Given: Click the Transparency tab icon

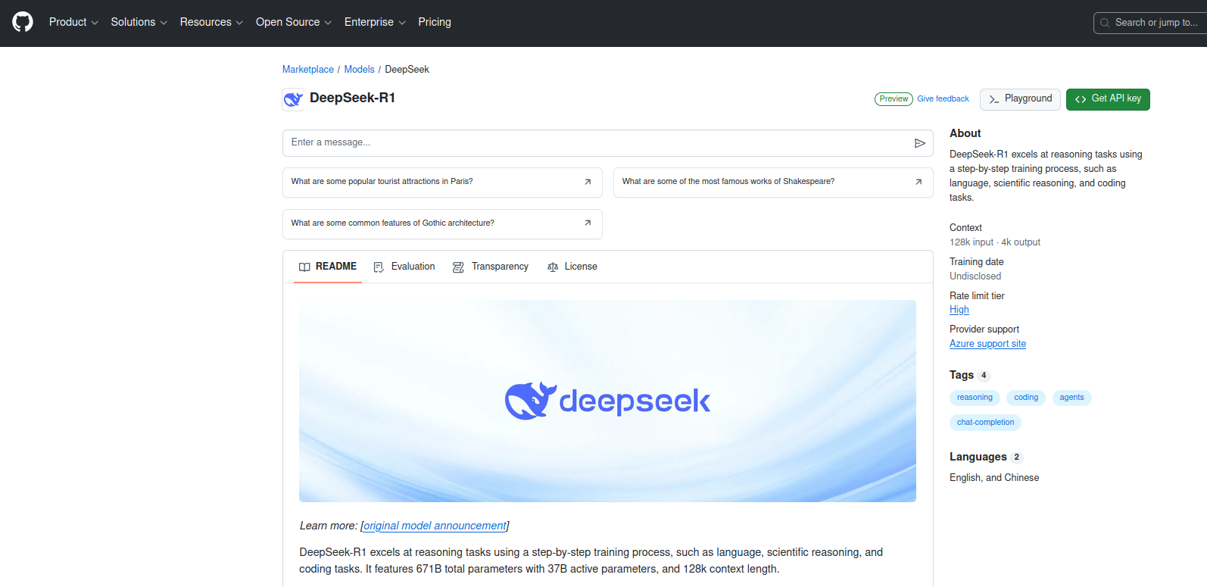Looking at the screenshot, I should pyautogui.click(x=458, y=267).
